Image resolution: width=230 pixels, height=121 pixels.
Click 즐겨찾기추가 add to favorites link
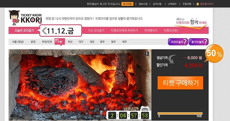pos(207,4)
